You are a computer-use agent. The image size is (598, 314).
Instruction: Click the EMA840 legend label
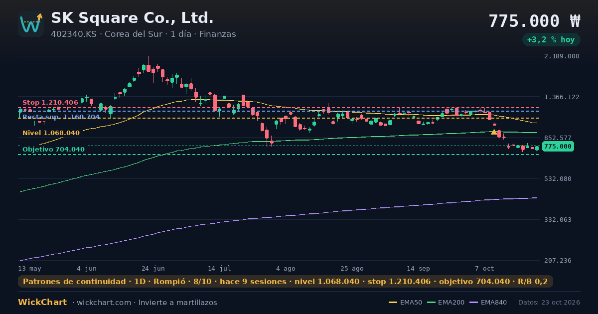493,303
